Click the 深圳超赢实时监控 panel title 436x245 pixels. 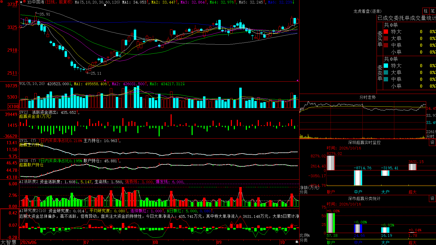[x=364, y=142]
